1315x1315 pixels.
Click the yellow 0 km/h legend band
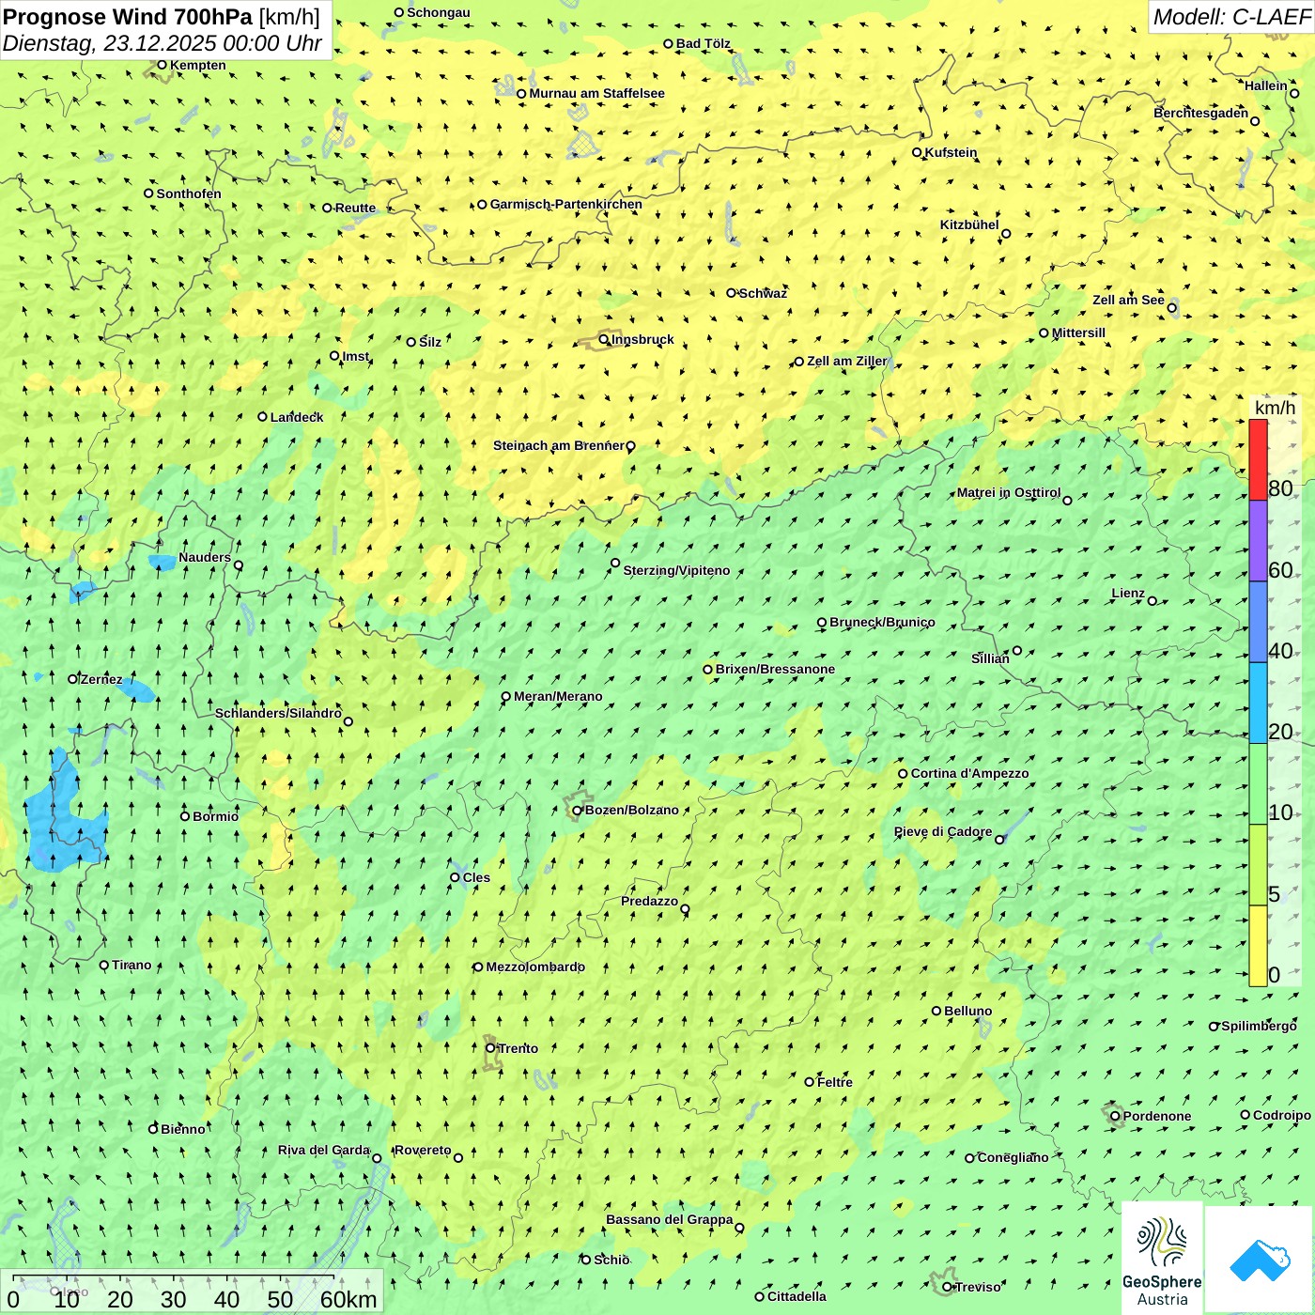[x=1258, y=946]
